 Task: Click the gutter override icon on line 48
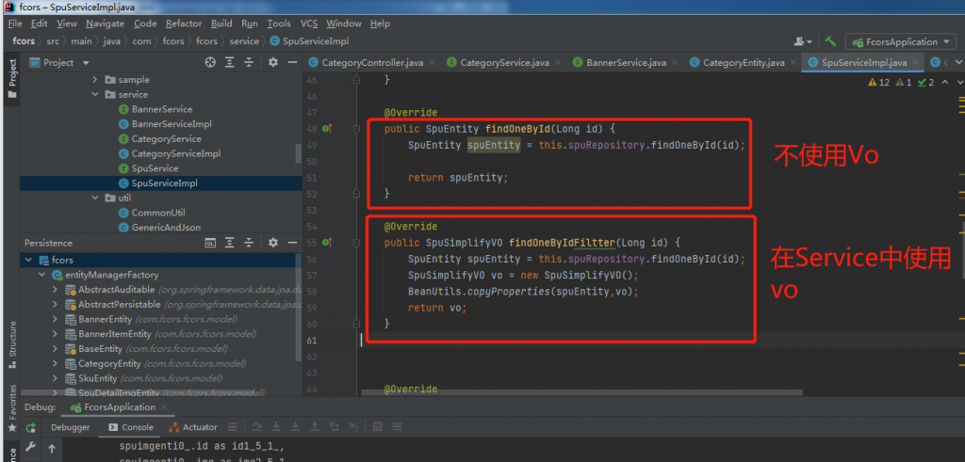[x=327, y=129]
